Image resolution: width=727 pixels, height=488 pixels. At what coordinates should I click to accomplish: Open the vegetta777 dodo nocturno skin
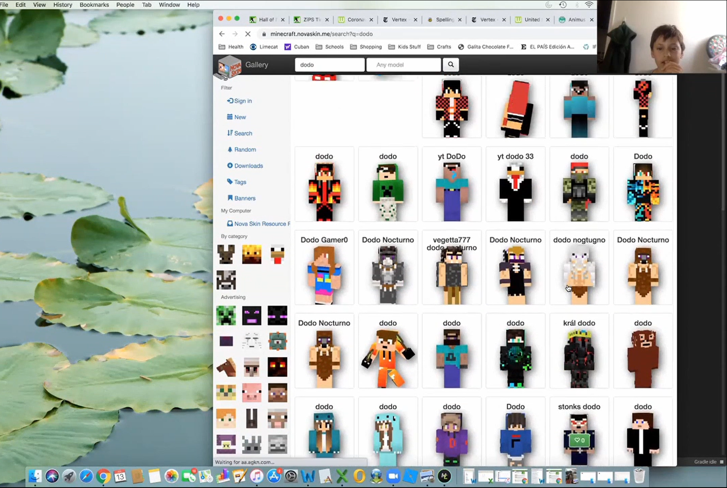pyautogui.click(x=452, y=268)
